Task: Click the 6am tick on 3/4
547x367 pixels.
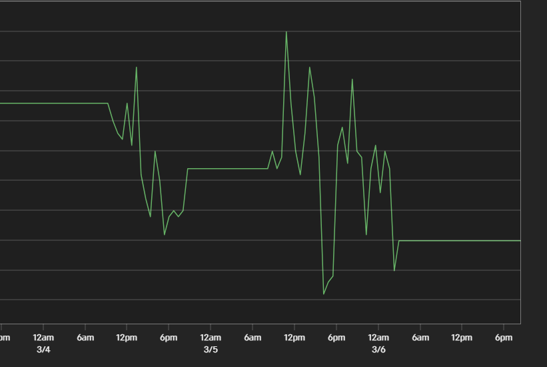Action: 85,338
